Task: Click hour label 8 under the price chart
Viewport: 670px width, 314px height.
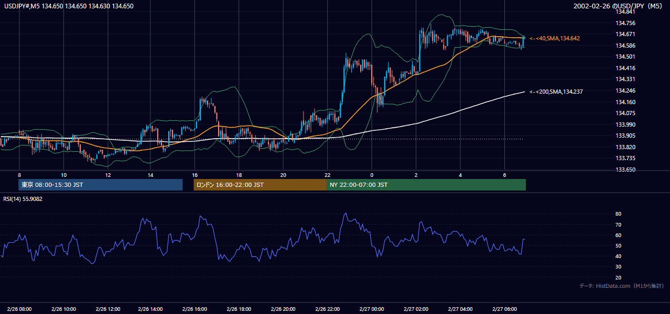Action: 19,175
